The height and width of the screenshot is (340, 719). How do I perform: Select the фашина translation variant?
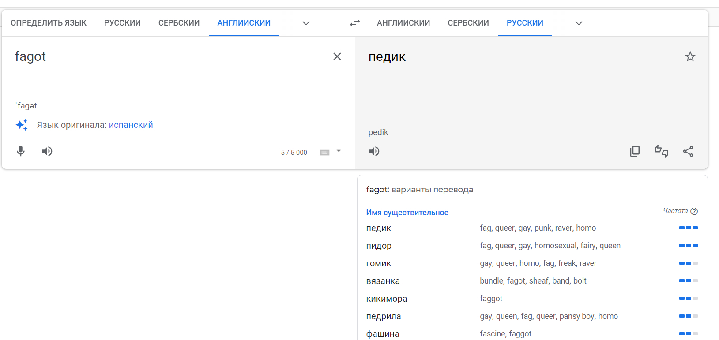coord(383,334)
